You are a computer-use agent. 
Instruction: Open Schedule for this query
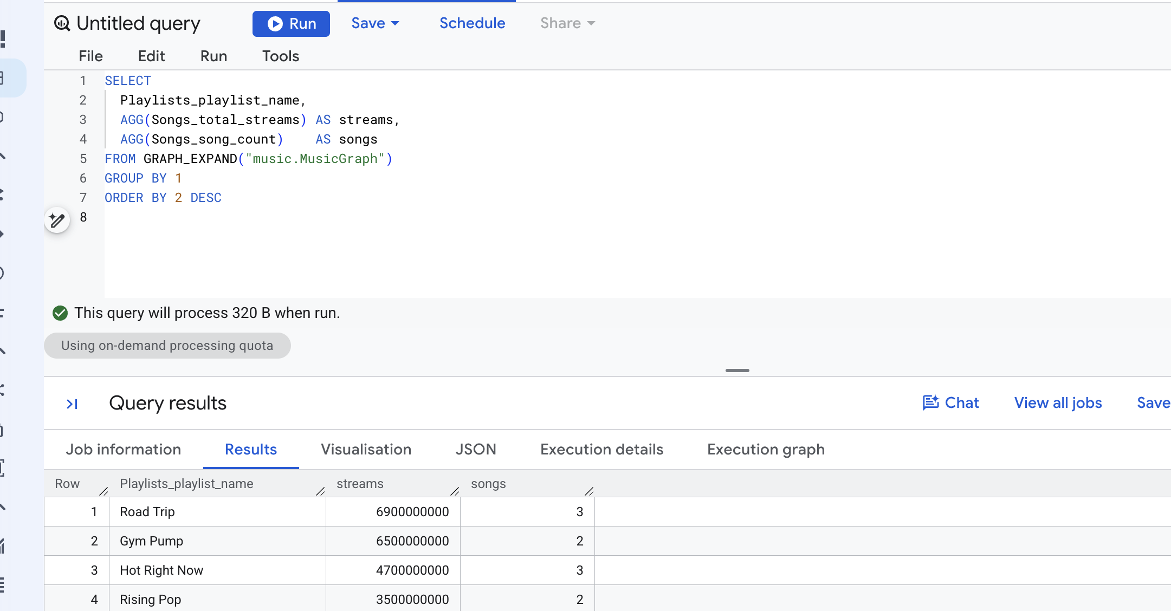(x=472, y=23)
